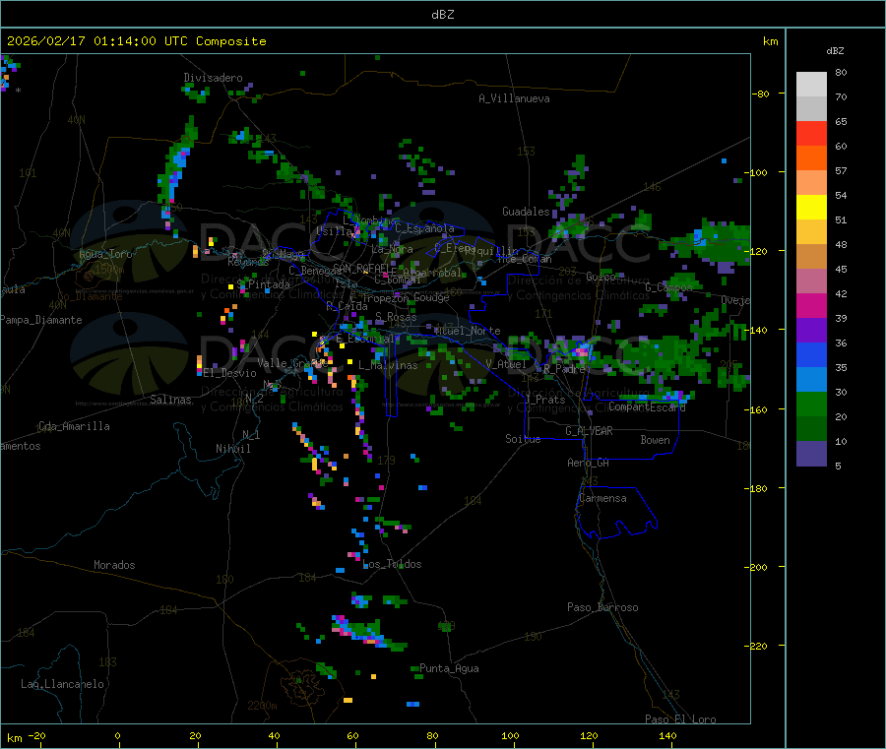
Task: Click the Guadales map label
Action: (526, 212)
